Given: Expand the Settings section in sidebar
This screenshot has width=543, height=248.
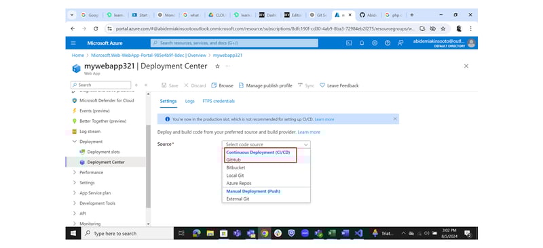Looking at the screenshot, I should pyautogui.click(x=74, y=183).
